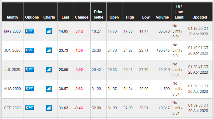214x119 pixels.
Task: Click the OPT button for JUL 2020
Action: [29, 69]
